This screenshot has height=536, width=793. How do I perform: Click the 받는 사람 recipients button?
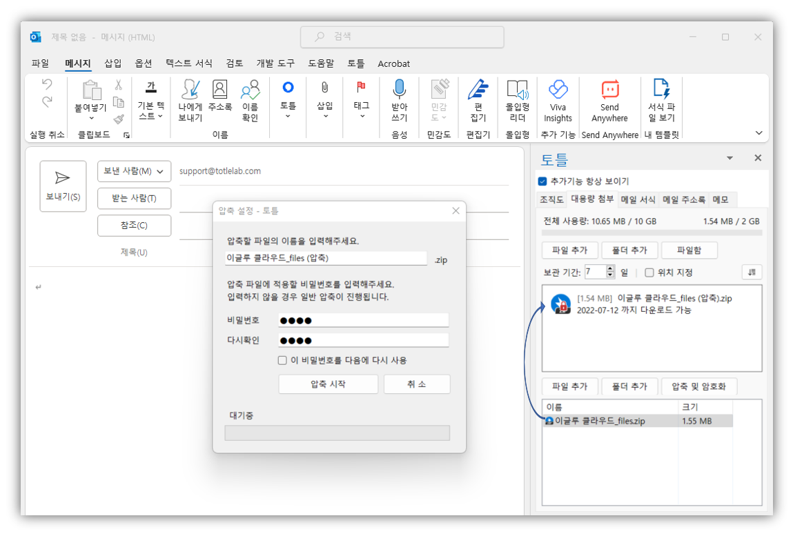(134, 198)
